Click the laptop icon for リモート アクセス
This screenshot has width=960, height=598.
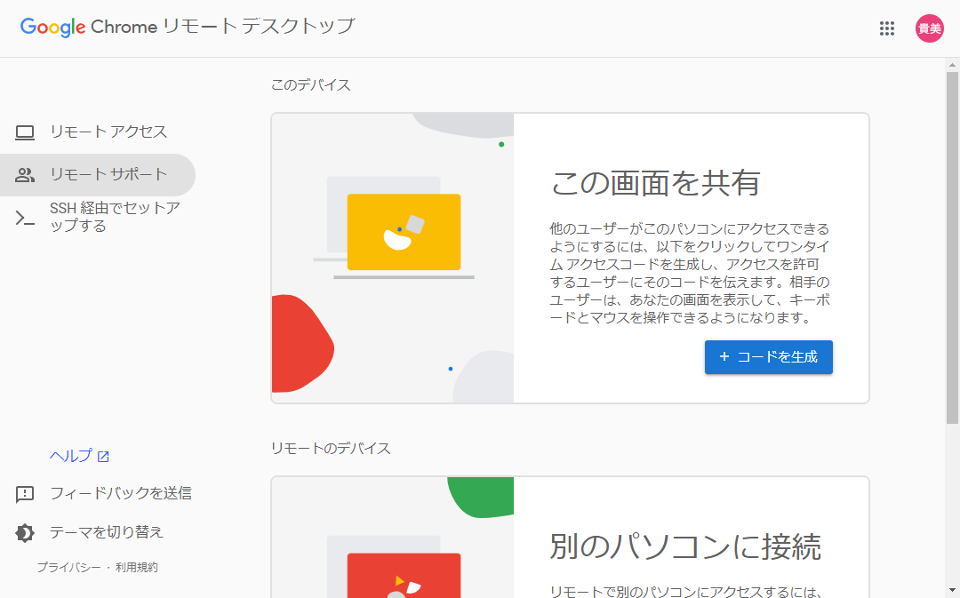point(25,132)
